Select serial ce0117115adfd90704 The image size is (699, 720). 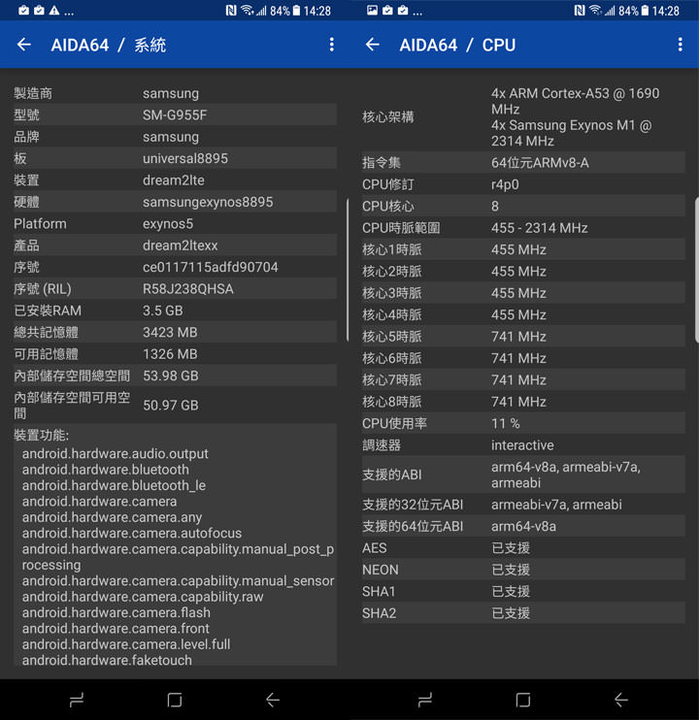coord(211,267)
